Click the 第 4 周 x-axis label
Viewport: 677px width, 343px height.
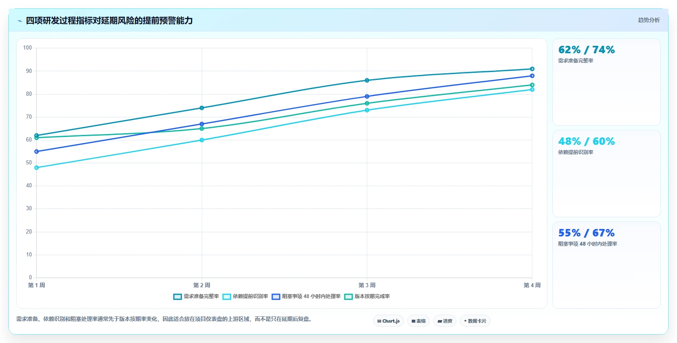point(532,285)
